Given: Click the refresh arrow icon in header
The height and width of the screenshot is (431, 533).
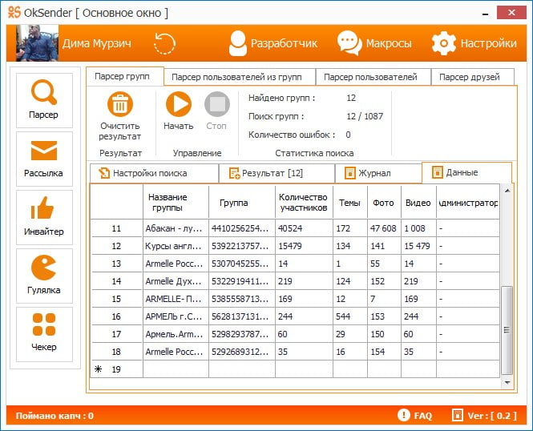Looking at the screenshot, I should pos(164,43).
